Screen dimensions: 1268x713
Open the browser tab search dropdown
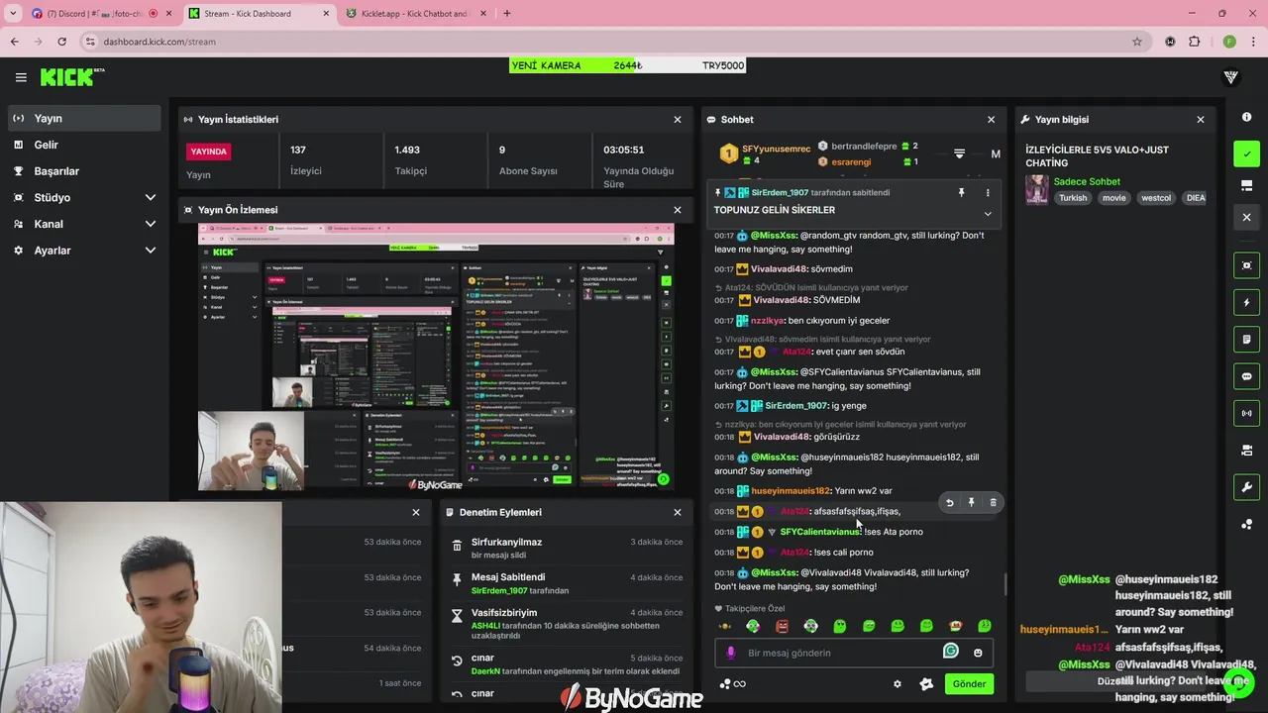tap(13, 13)
